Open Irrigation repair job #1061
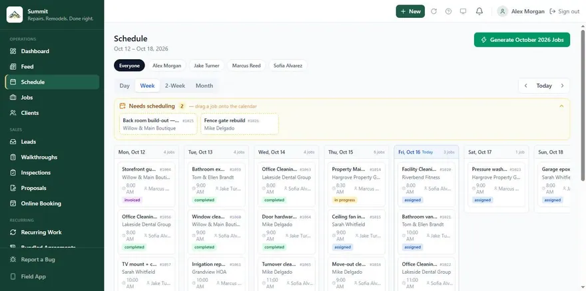Image resolution: width=586 pixels, height=291 pixels. 216,274
